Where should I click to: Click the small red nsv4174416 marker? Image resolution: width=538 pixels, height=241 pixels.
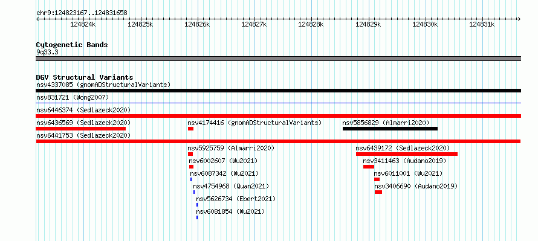(191, 129)
